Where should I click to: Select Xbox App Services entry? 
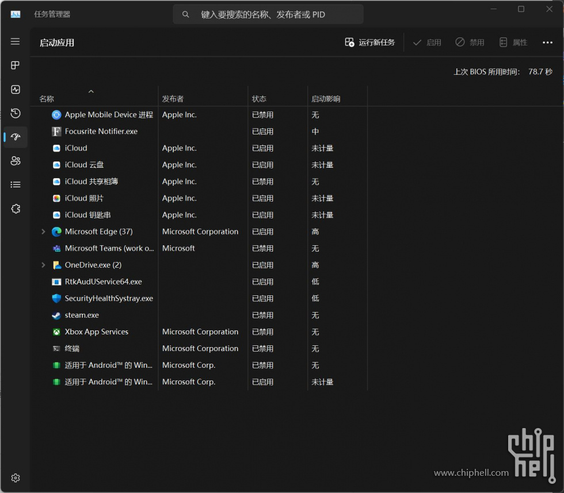[199, 332]
